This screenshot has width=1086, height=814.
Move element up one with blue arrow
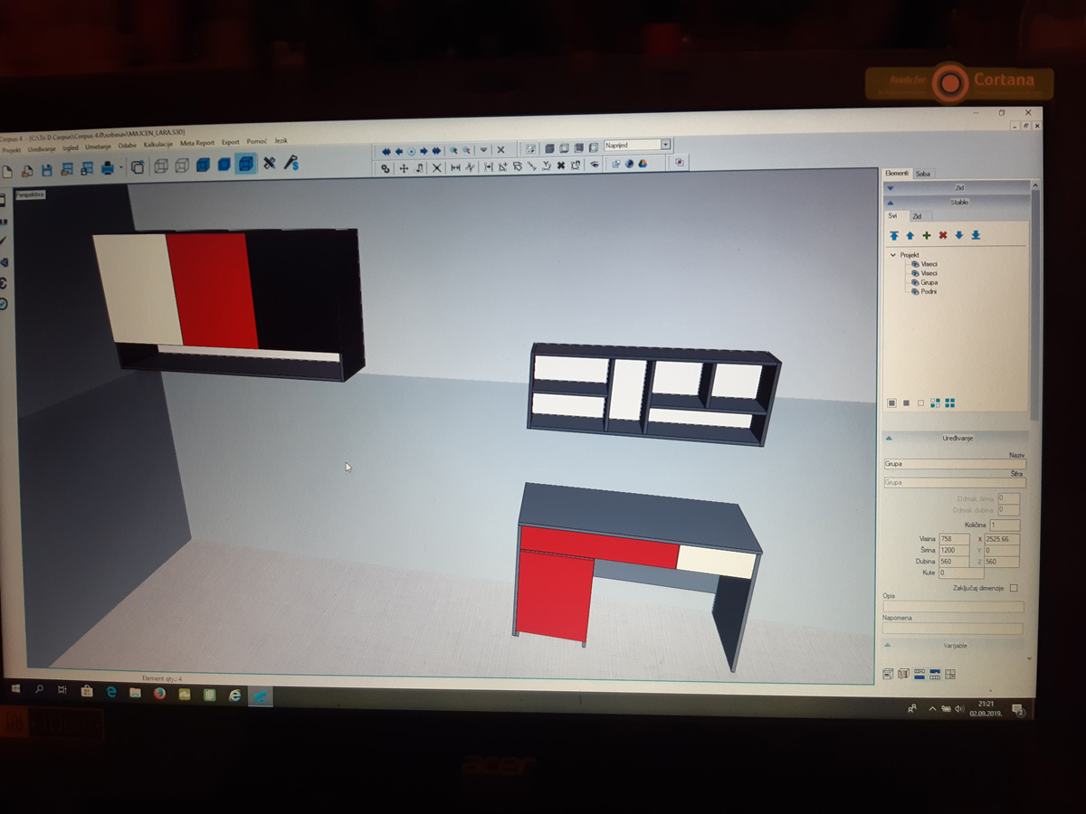coord(910,235)
